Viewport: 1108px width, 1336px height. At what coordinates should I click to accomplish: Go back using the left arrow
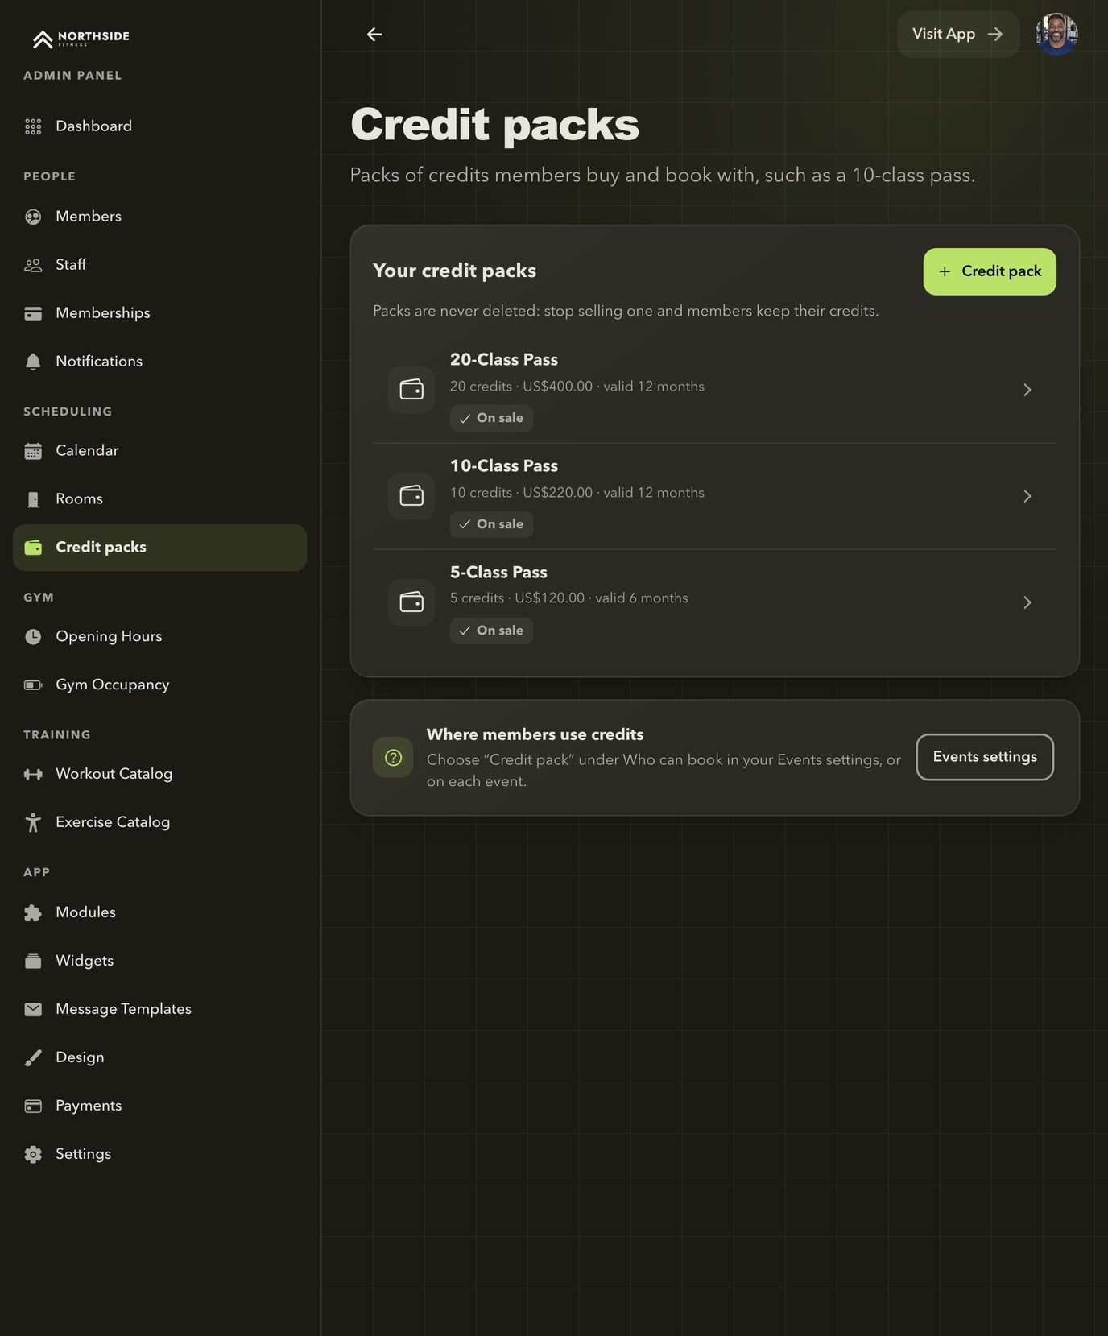pyautogui.click(x=374, y=34)
